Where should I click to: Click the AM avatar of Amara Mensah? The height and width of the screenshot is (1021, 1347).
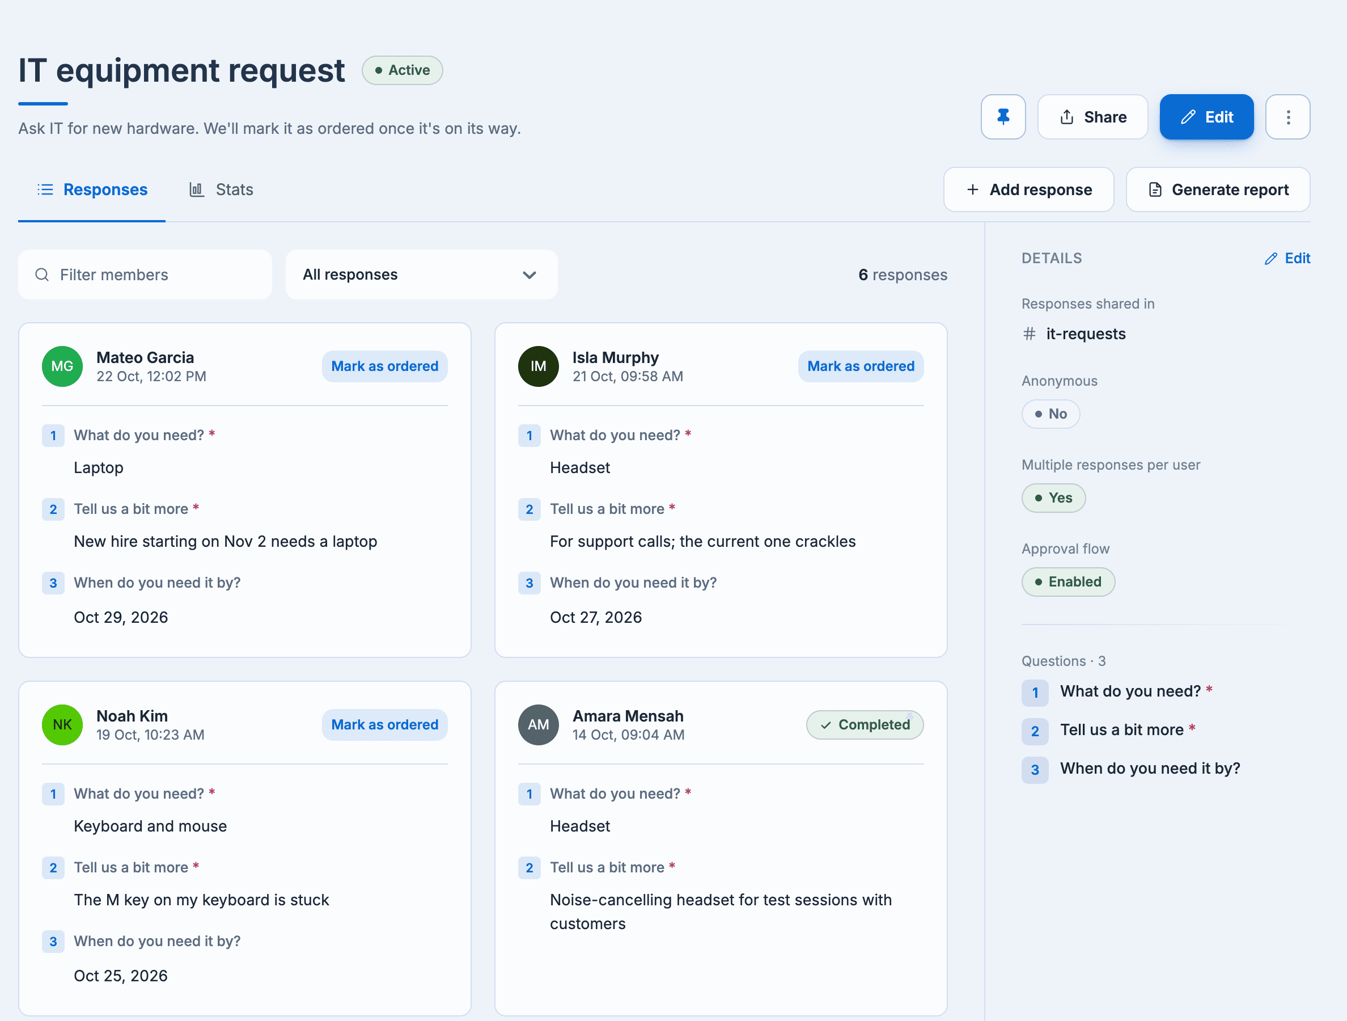pyautogui.click(x=539, y=725)
